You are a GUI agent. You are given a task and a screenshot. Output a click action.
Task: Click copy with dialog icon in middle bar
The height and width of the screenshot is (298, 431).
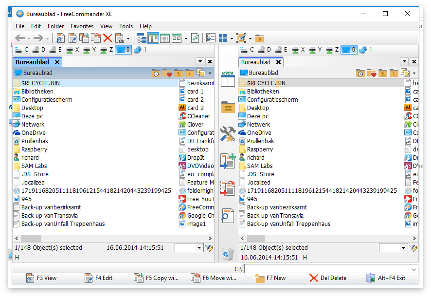point(228,161)
